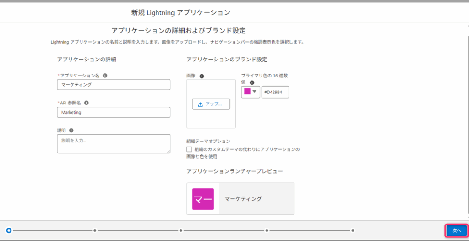
Task: Click API 参照名 field containing Marketing
Action: (x=114, y=112)
